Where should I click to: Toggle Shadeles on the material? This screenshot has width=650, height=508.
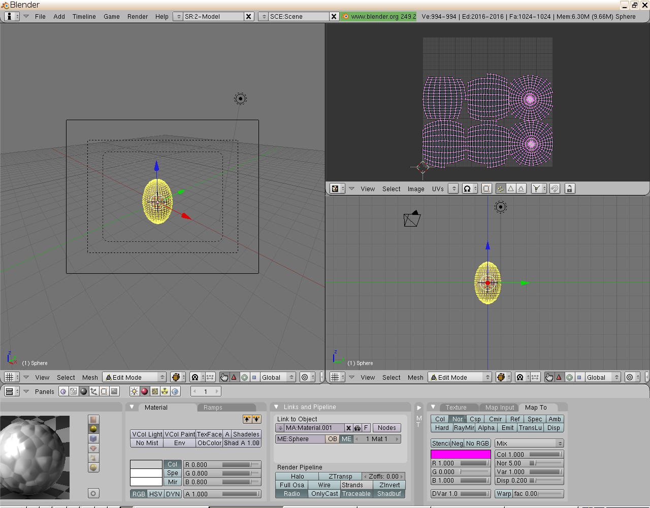point(246,434)
